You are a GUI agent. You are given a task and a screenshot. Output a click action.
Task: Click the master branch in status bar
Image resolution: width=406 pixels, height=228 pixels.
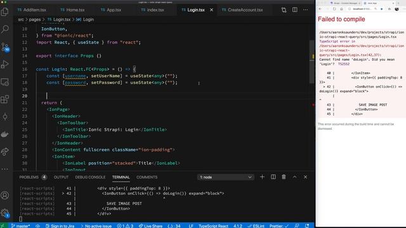pyautogui.click(x=20, y=225)
